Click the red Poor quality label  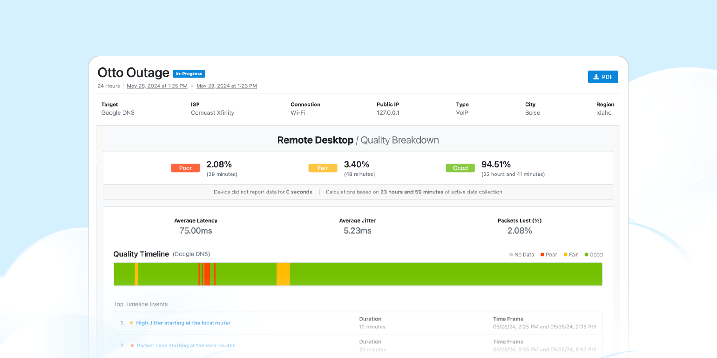[185, 168]
